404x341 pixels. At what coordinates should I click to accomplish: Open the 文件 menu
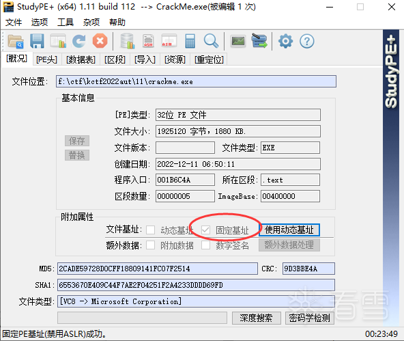point(14,23)
